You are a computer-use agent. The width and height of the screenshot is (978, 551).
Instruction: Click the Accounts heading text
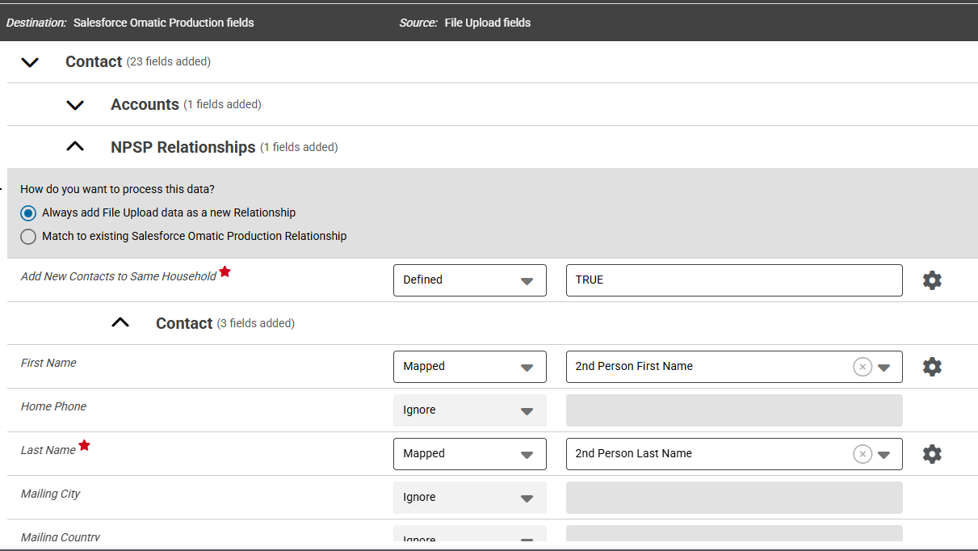(x=145, y=104)
